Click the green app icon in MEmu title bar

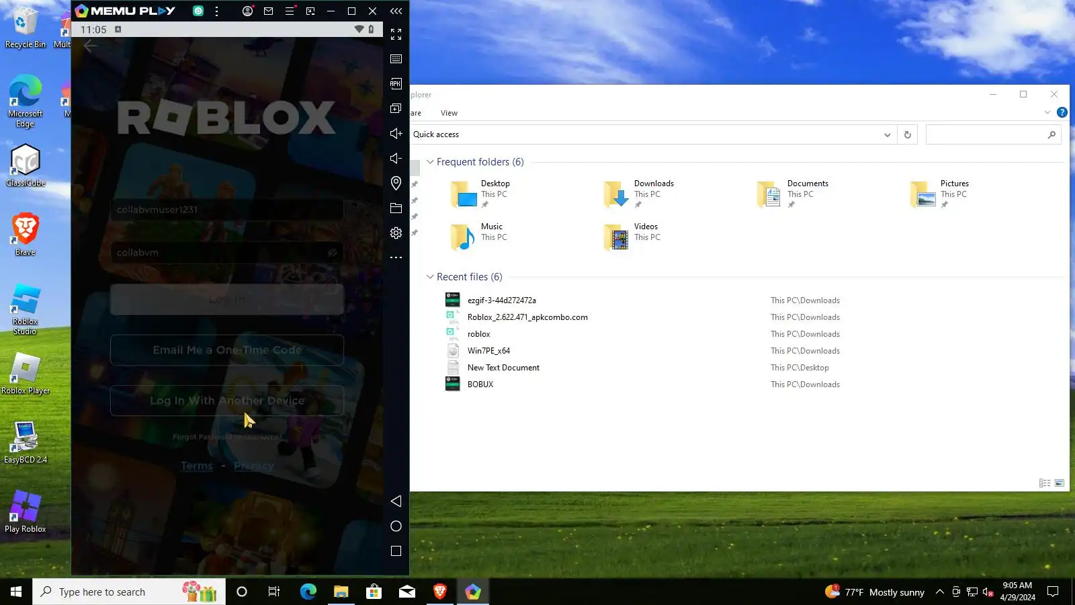click(x=198, y=11)
